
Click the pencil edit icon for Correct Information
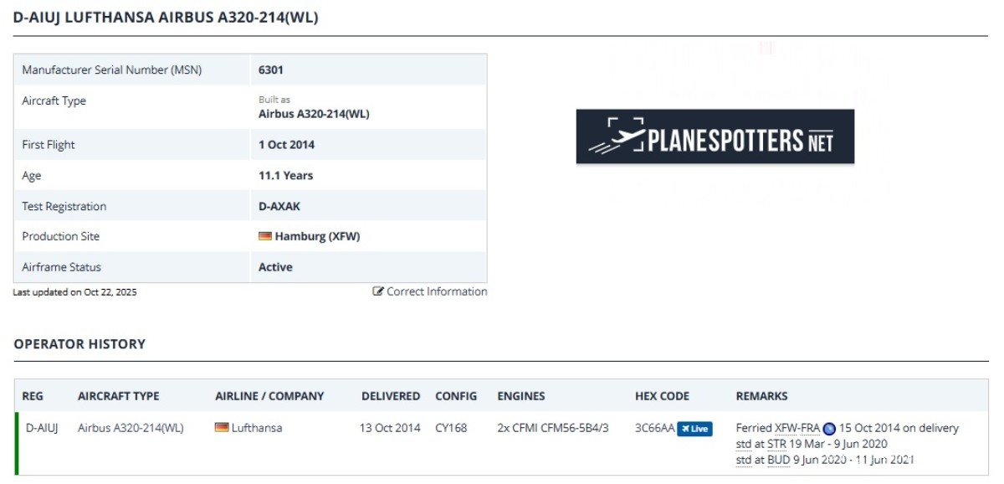coord(378,291)
